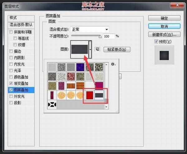Image resolution: width=187 pixels, height=154 pixels.
Task: Choose the orange wood grain pattern
Action: 71,85
